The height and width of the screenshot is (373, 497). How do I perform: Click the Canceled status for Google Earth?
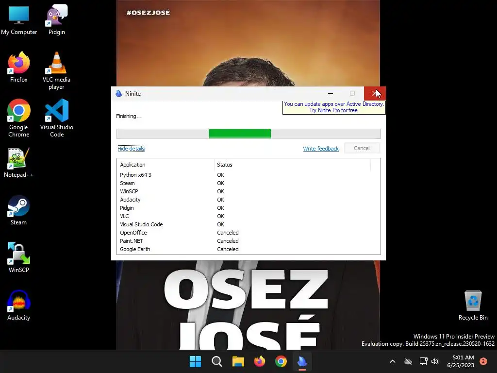click(228, 249)
